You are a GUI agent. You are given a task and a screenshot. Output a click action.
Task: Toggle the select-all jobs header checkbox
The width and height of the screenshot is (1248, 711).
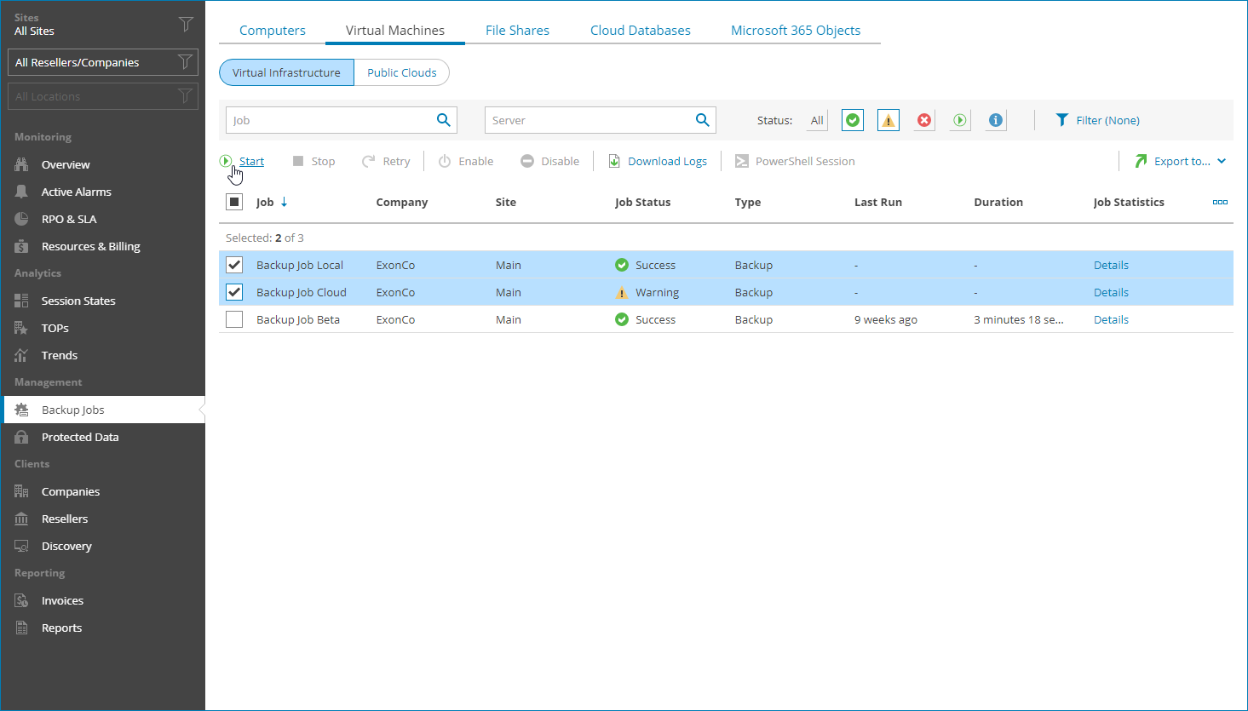click(x=234, y=202)
